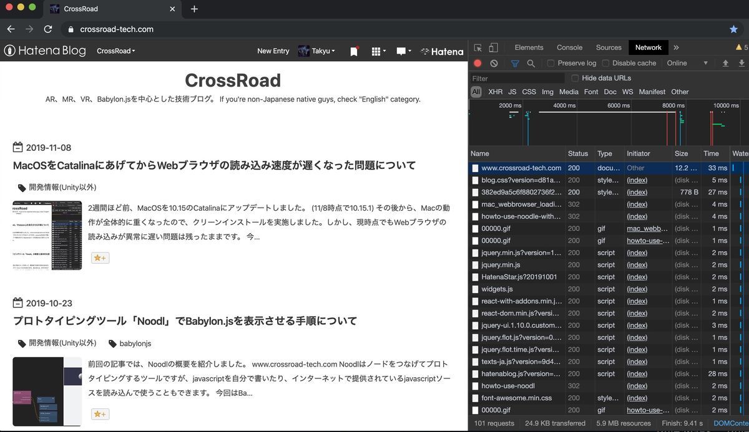Activate the DevTools inspect element picker
This screenshot has height=432, width=749.
pos(477,47)
